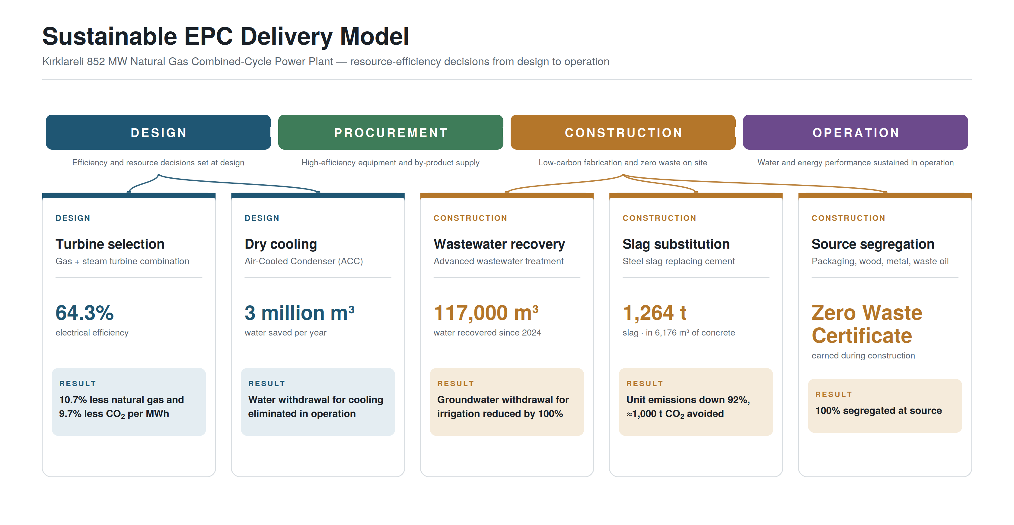Click the Kırklareli 852 MW plant subtitle
The image size is (1014, 525).
click(x=326, y=61)
